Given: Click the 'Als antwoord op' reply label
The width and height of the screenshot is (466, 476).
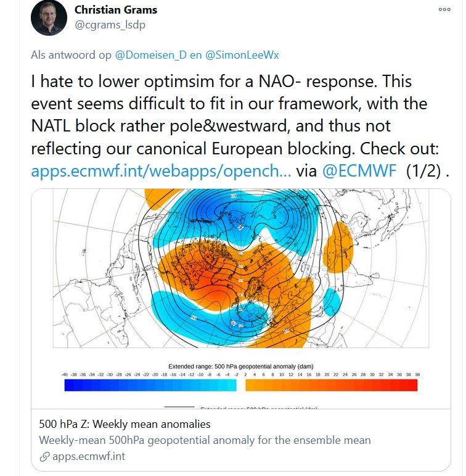Looking at the screenshot, I should [x=72, y=55].
